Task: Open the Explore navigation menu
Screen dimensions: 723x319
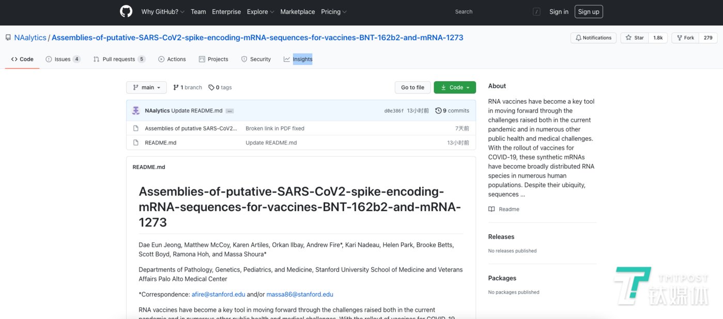Action: [260, 12]
